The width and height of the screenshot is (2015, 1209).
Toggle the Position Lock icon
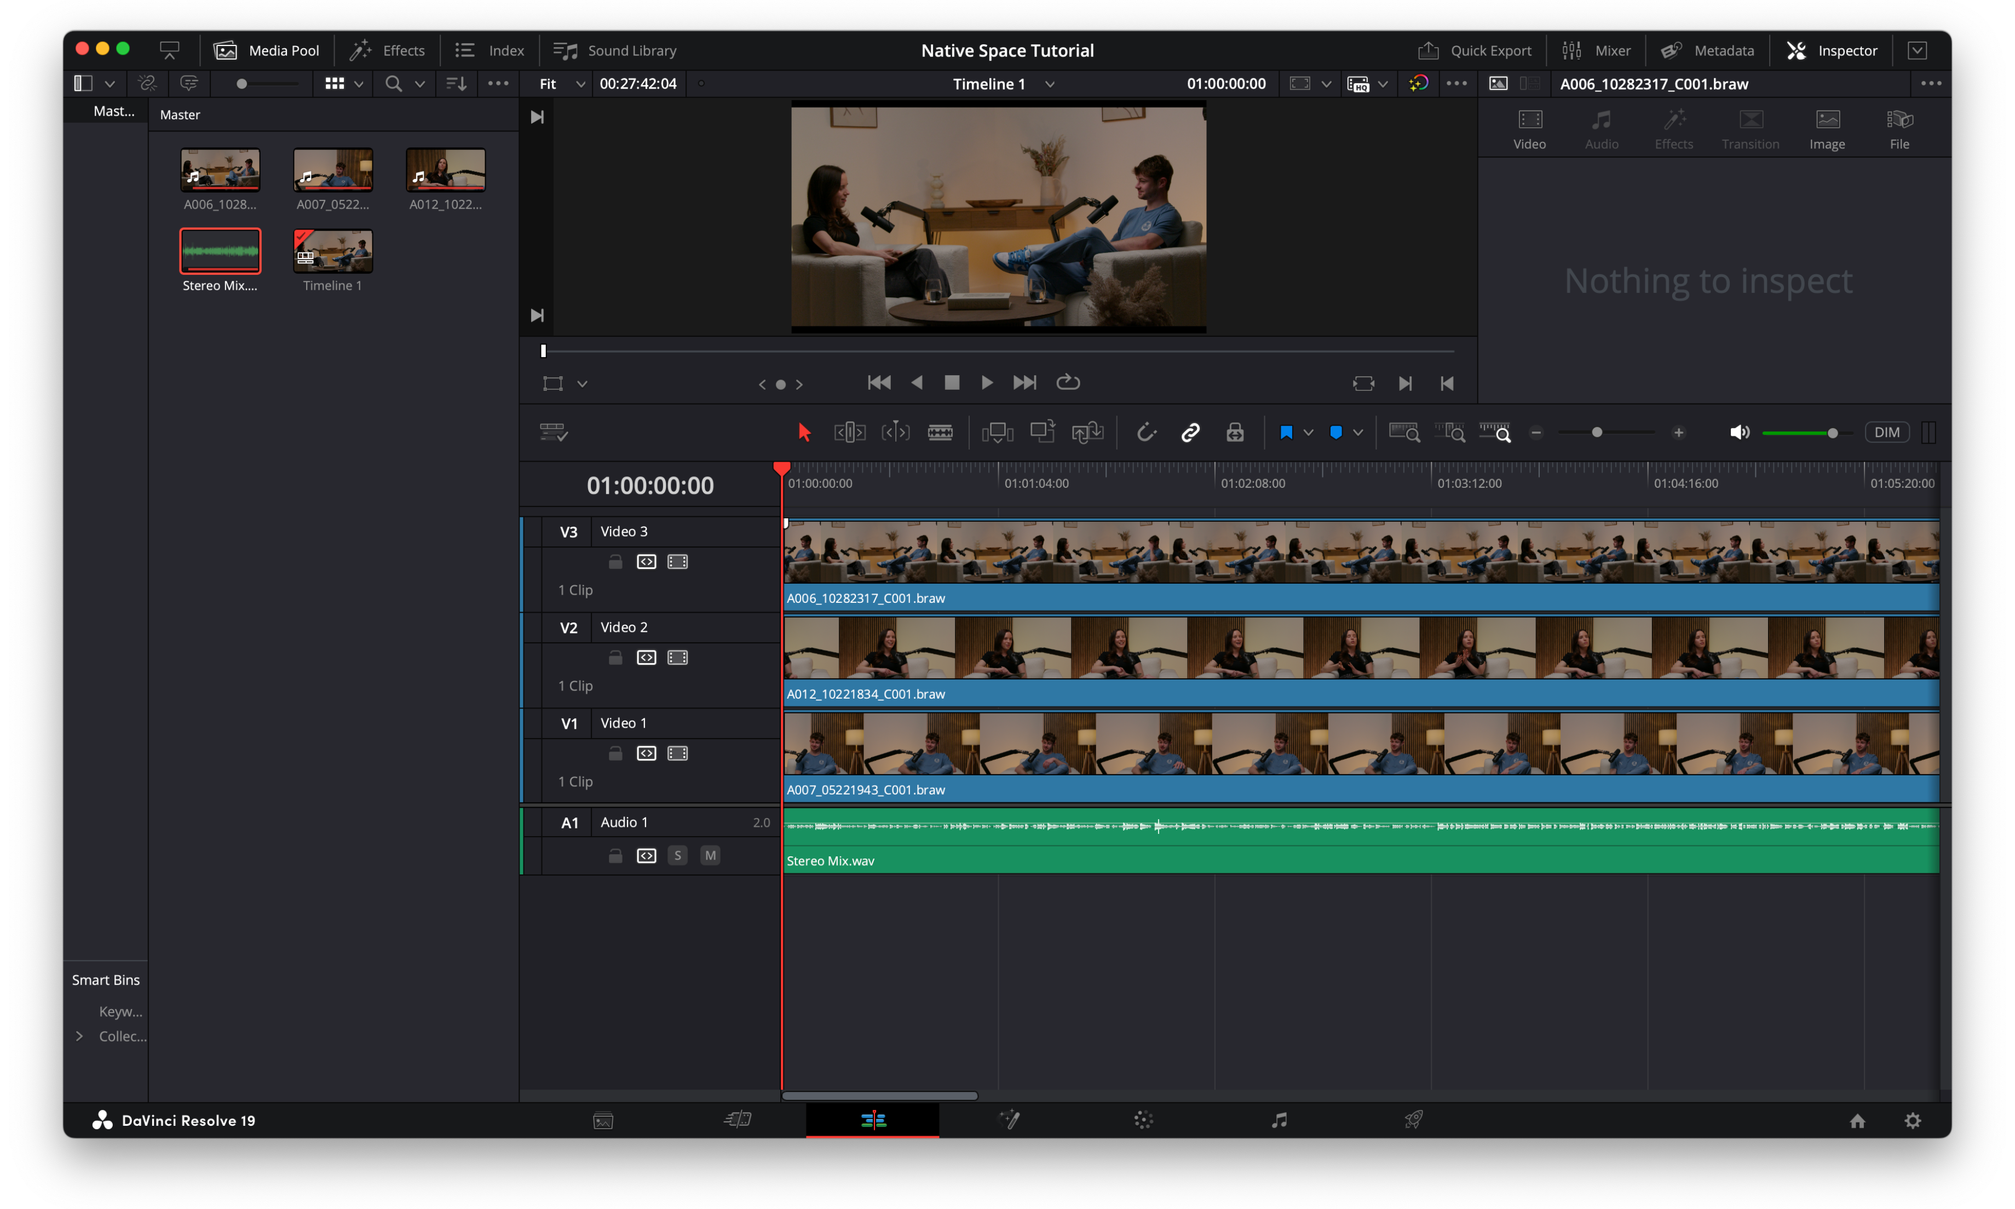1235,432
